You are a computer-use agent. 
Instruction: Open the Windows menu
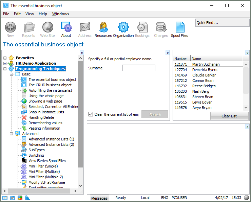[60, 14]
